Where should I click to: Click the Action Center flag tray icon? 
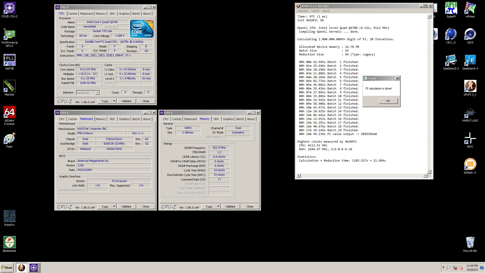tap(449, 268)
